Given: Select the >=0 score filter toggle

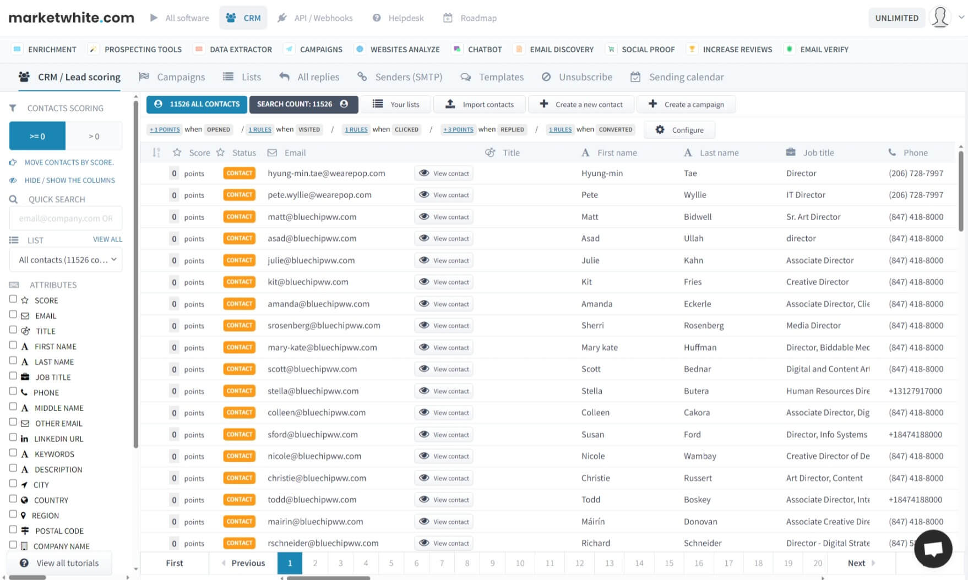Looking at the screenshot, I should [x=37, y=136].
